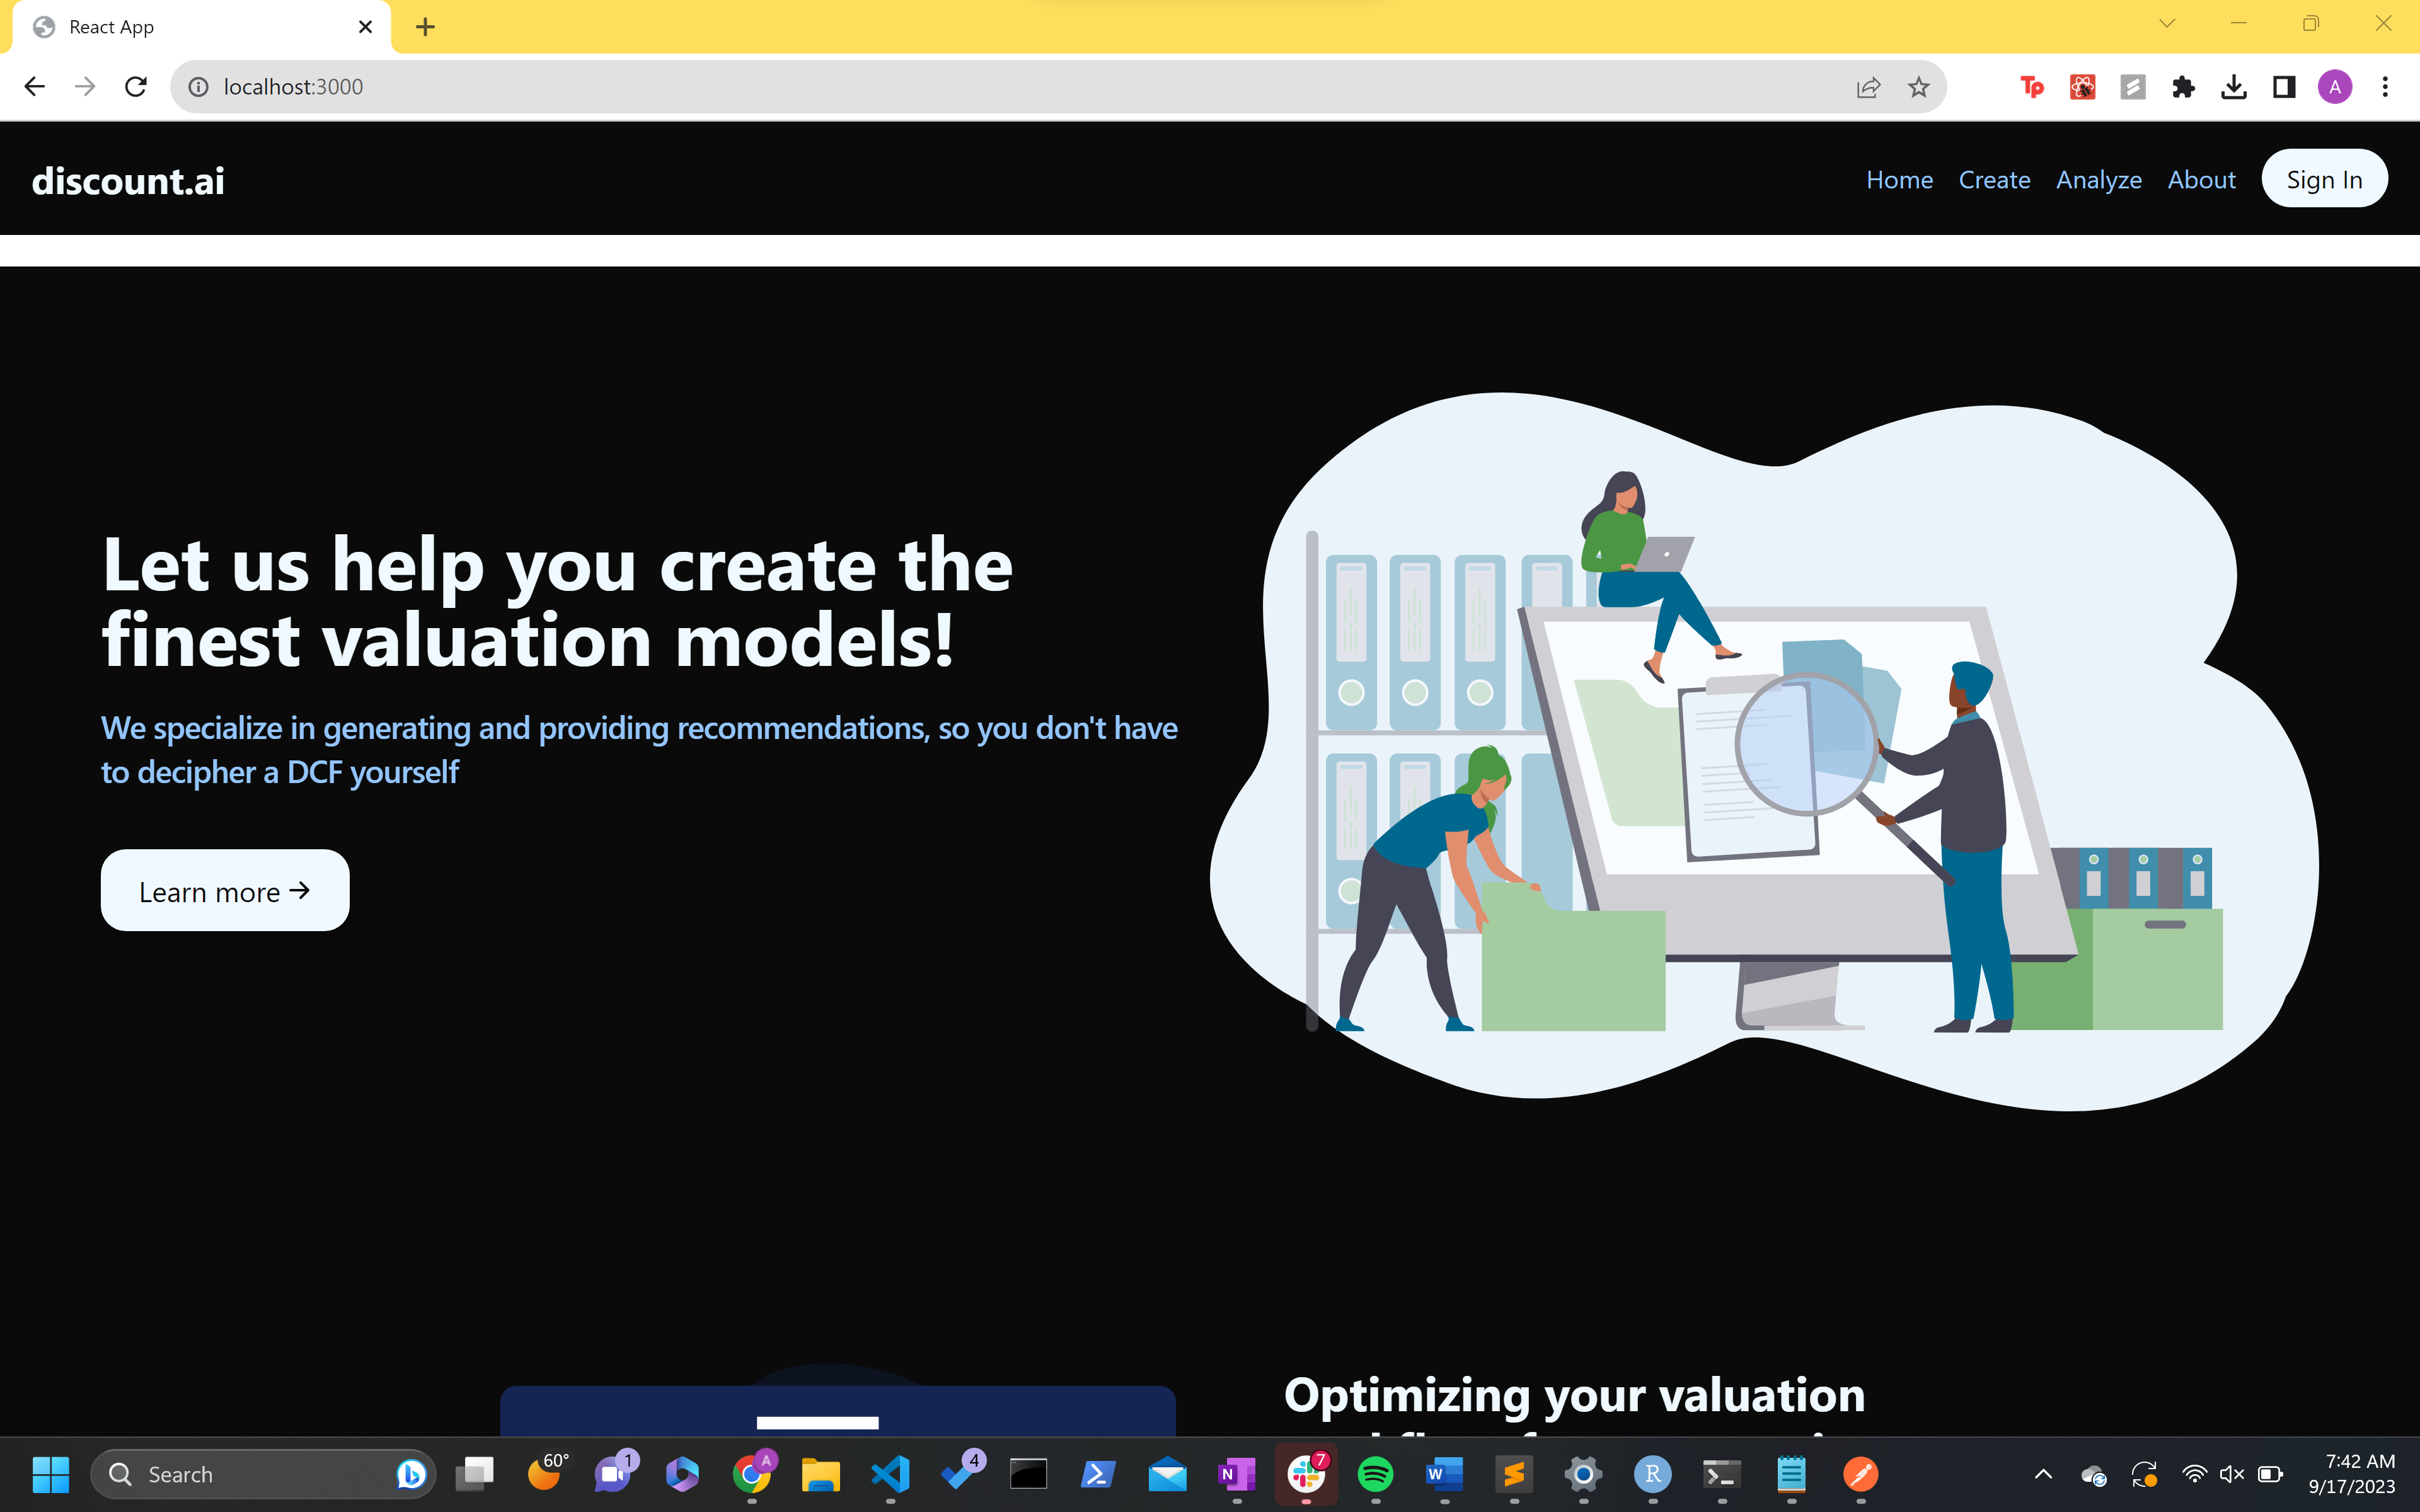The width and height of the screenshot is (2420, 1512).
Task: Close the React App tab
Action: [x=365, y=27]
